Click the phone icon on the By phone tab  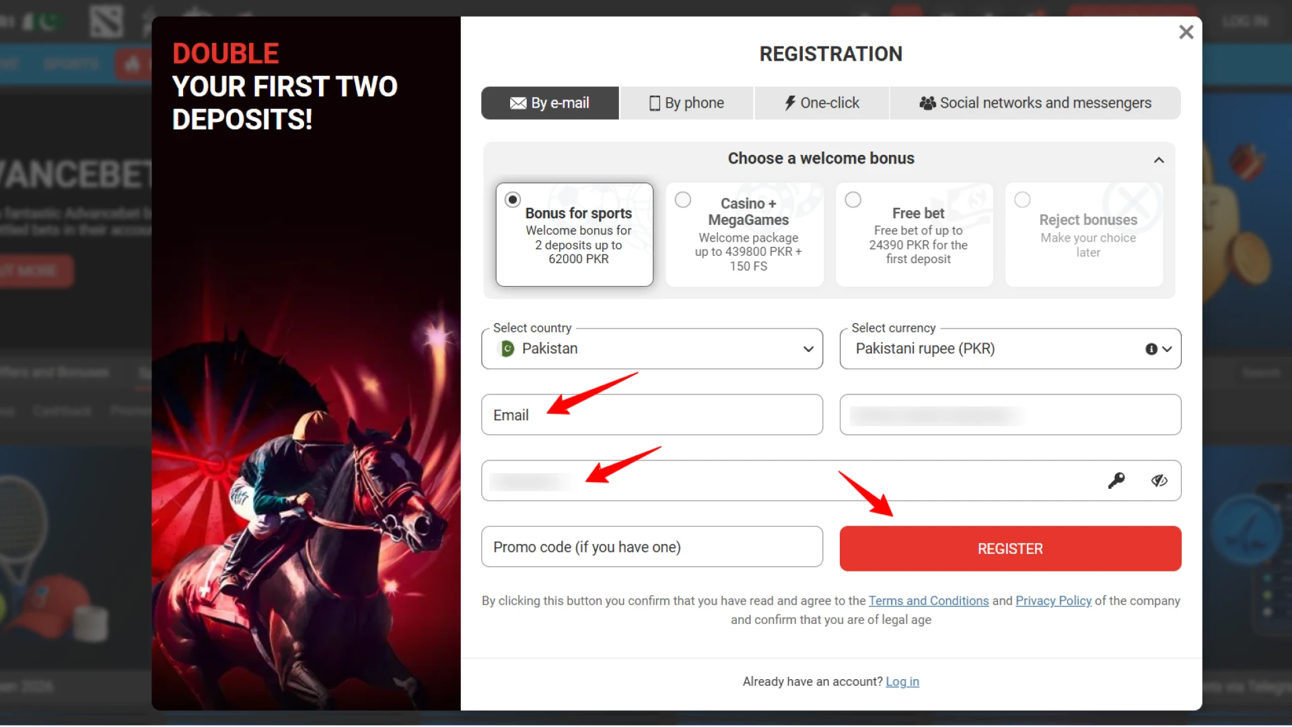(654, 102)
